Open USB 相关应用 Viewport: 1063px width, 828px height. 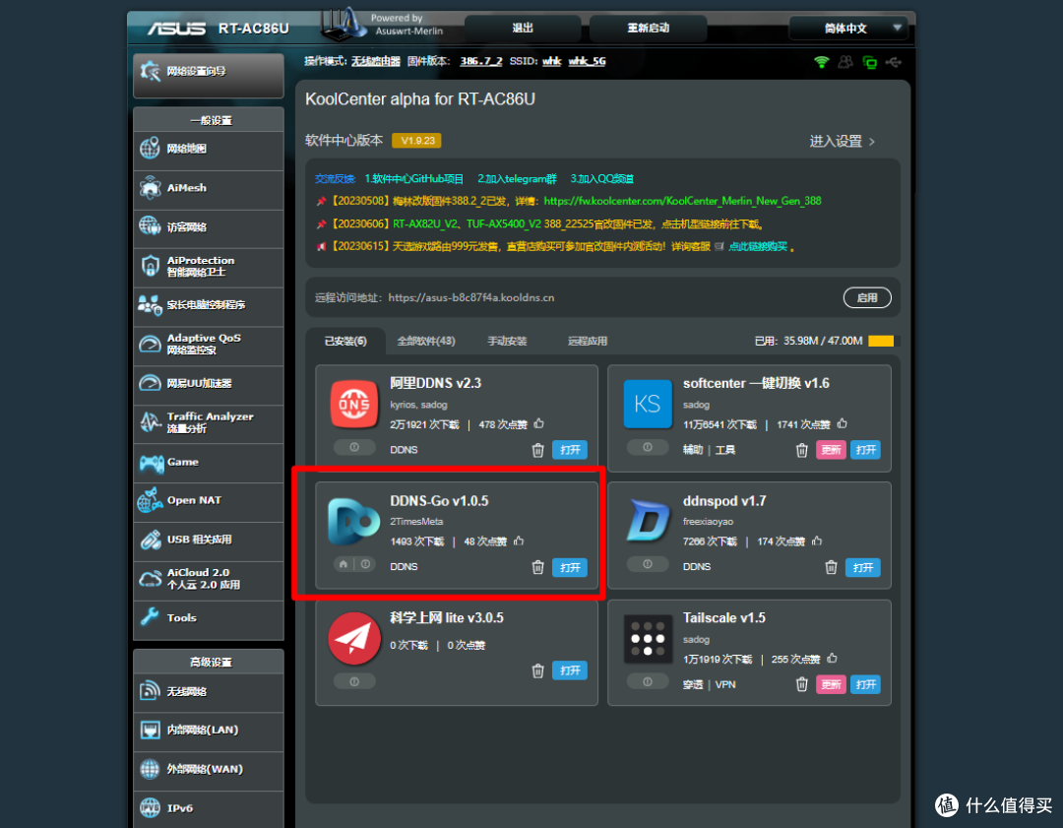pos(208,540)
